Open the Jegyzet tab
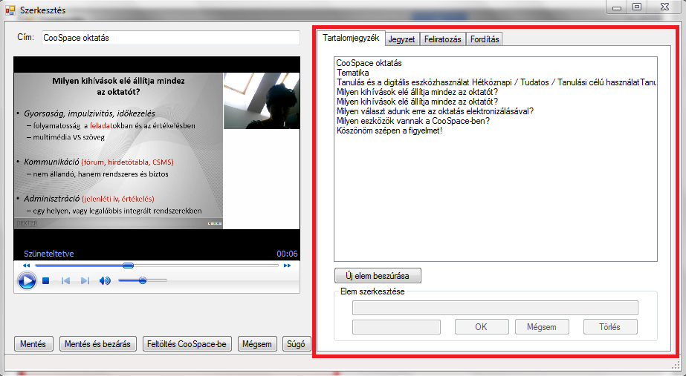This screenshot has width=686, height=376. 401,39
